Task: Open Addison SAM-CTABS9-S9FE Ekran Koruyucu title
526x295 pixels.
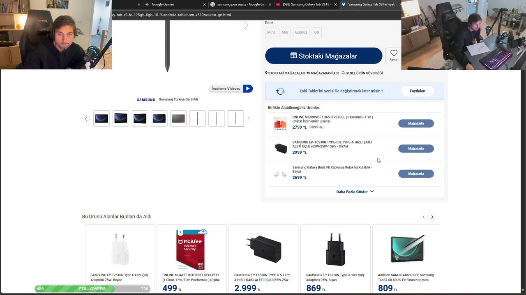Action: pos(406,277)
